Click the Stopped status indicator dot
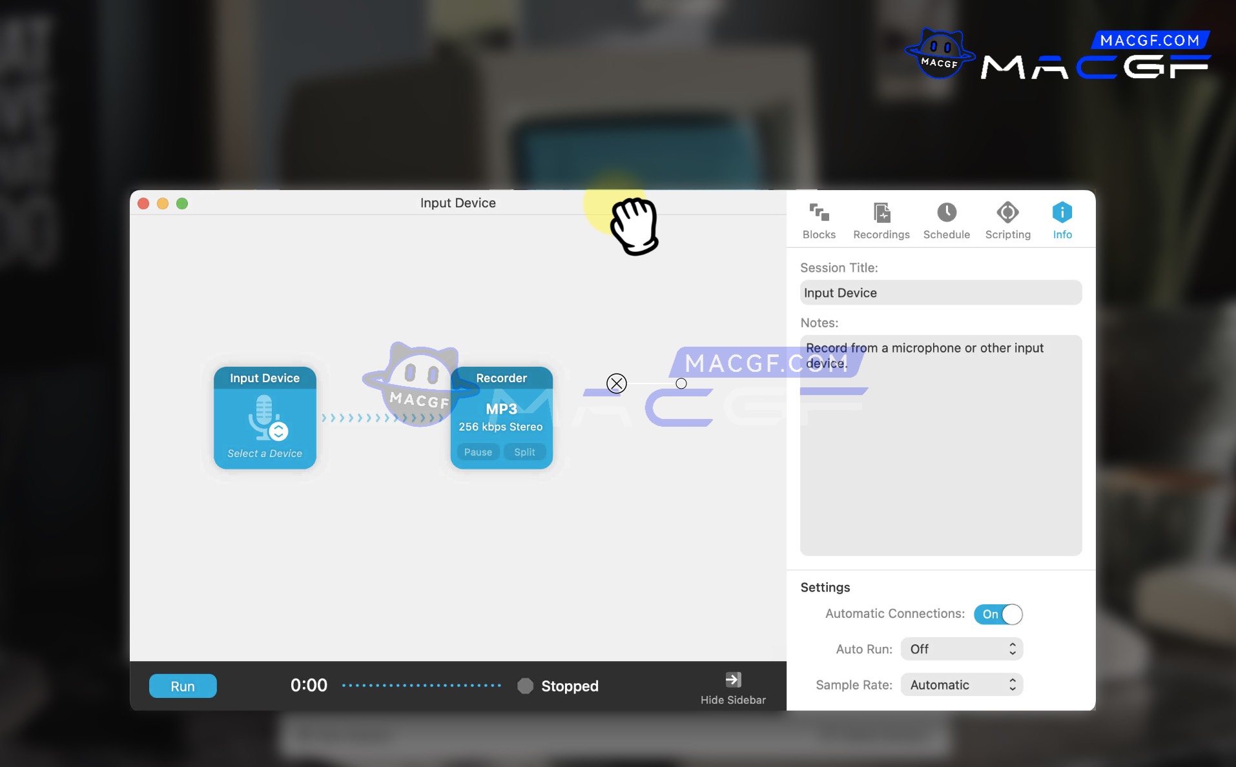The width and height of the screenshot is (1236, 767). [x=526, y=686]
